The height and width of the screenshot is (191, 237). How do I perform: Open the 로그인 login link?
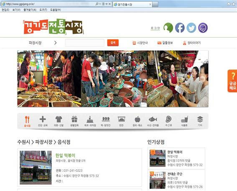(x=155, y=28)
